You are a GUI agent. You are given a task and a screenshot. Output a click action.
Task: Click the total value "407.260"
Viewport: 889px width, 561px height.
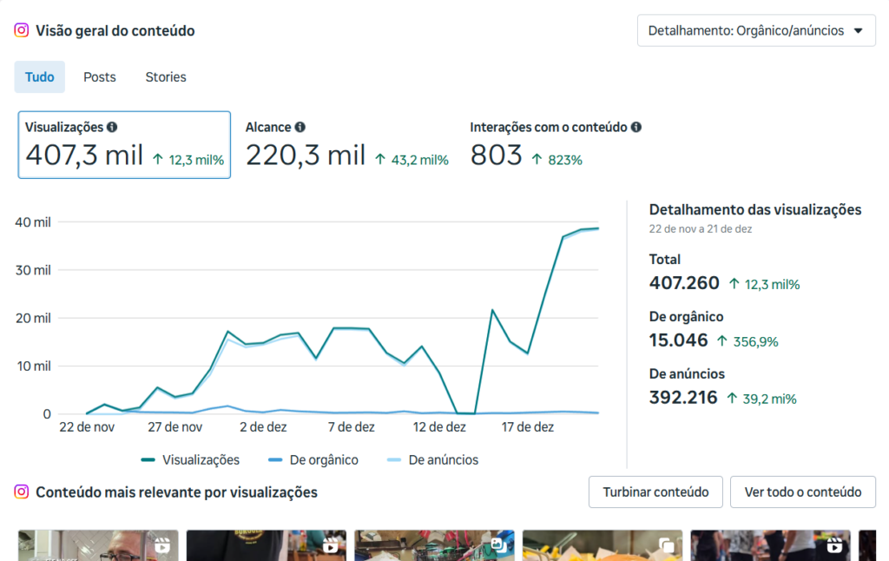click(684, 283)
